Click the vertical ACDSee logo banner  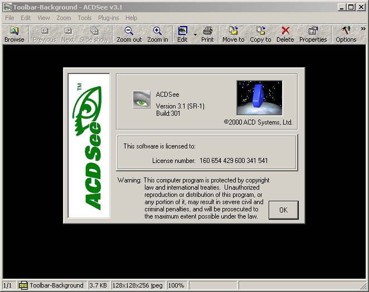[x=89, y=146]
